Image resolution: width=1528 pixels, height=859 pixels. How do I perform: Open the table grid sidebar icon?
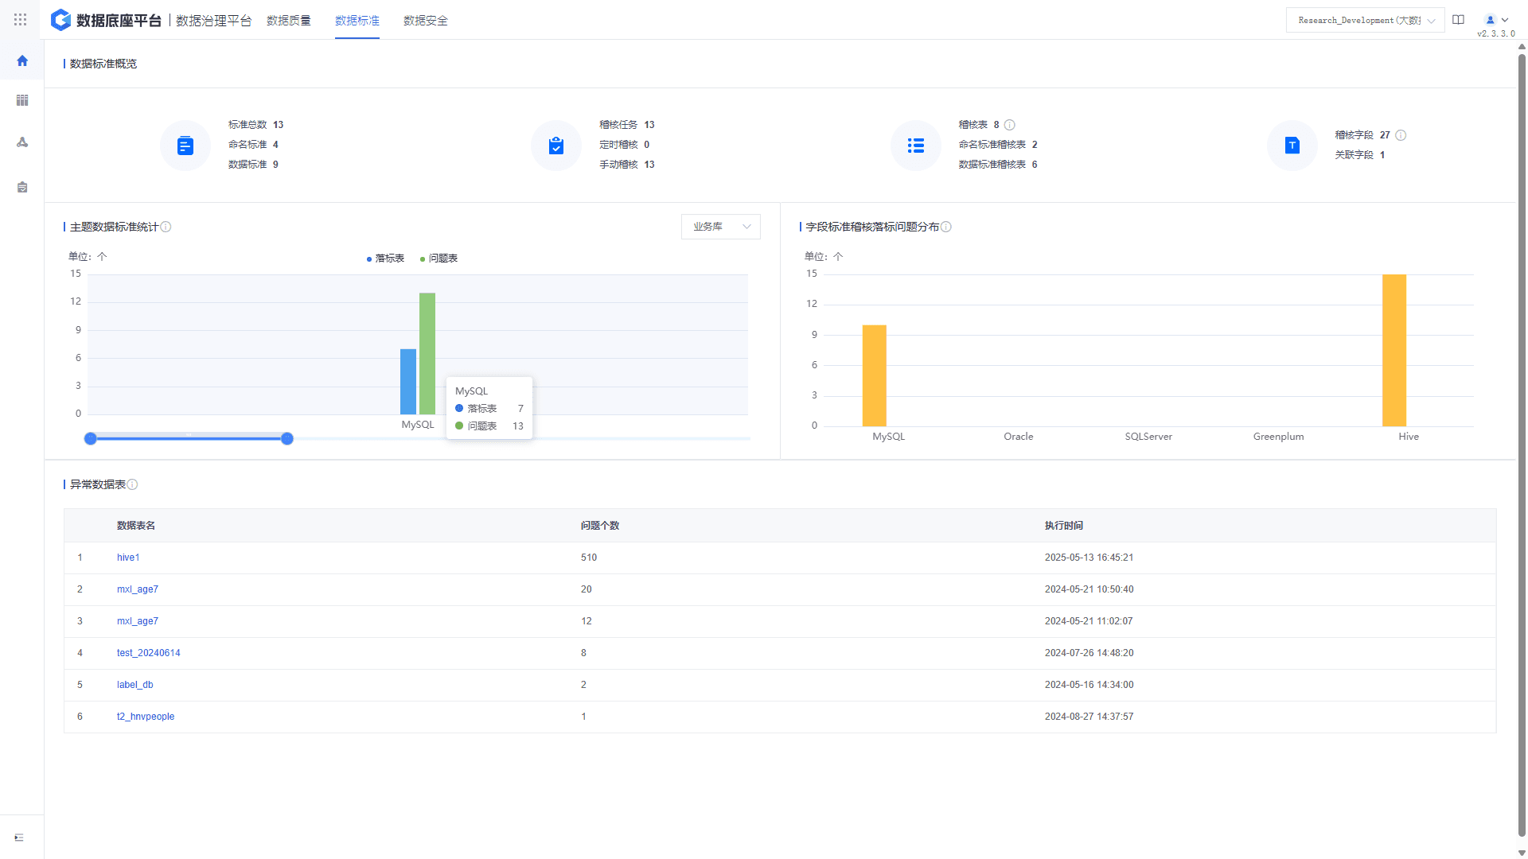22,100
